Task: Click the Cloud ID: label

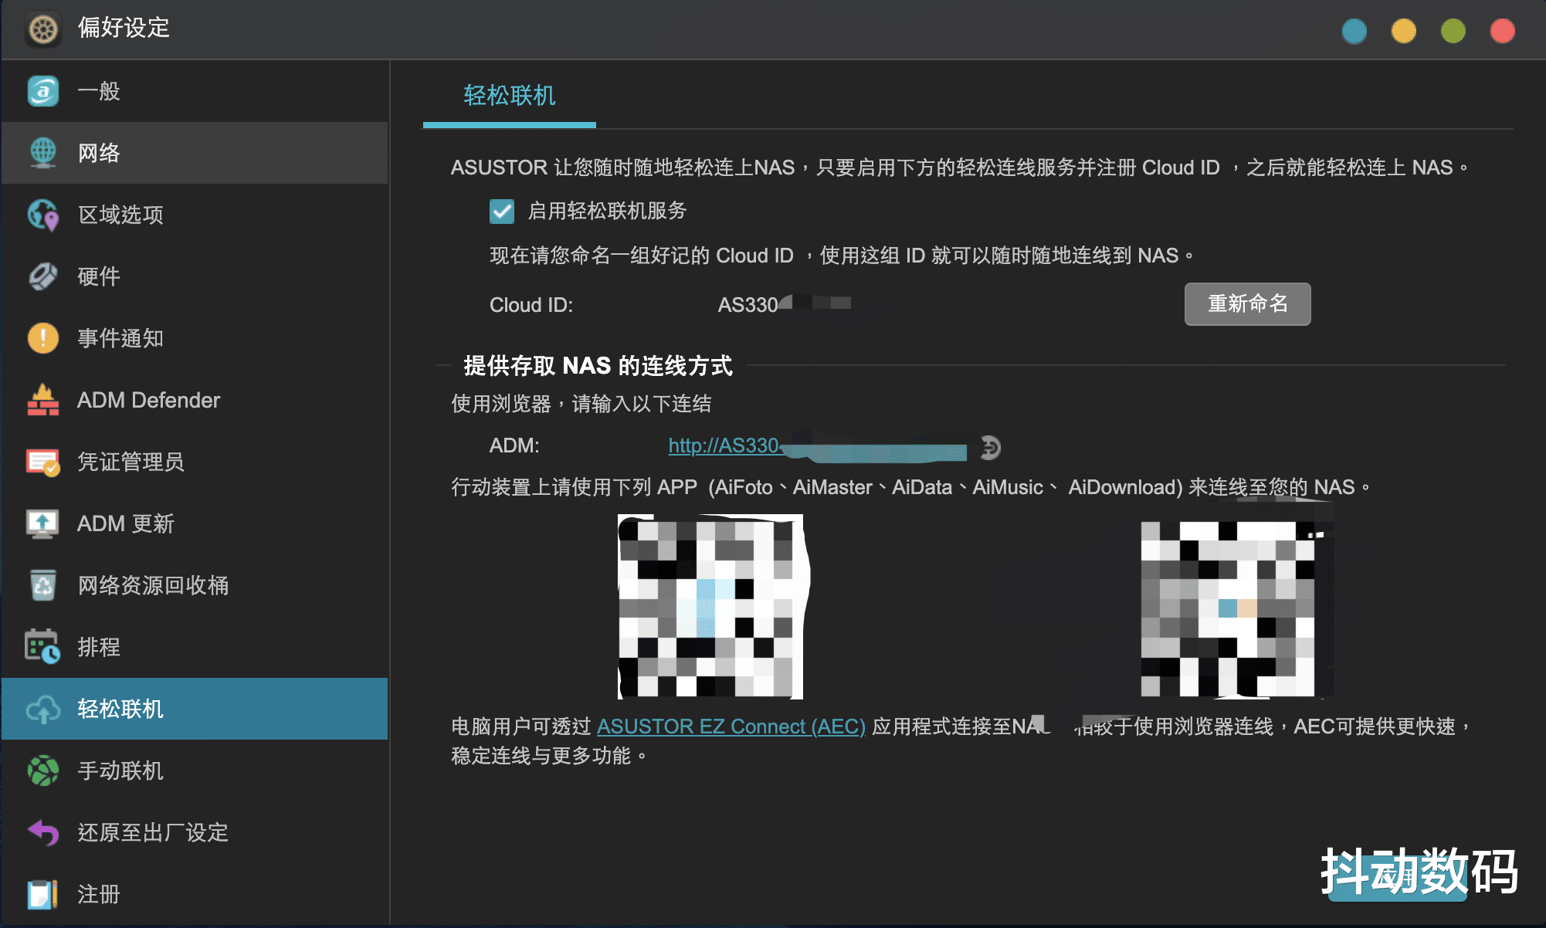Action: (531, 305)
